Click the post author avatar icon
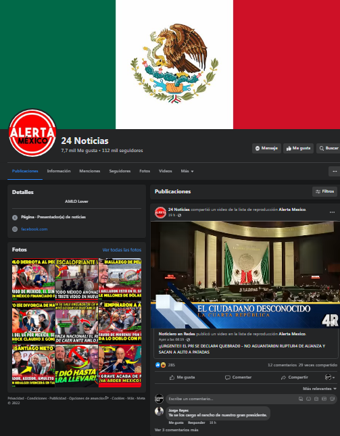The width and height of the screenshot is (340, 436). pos(160,212)
